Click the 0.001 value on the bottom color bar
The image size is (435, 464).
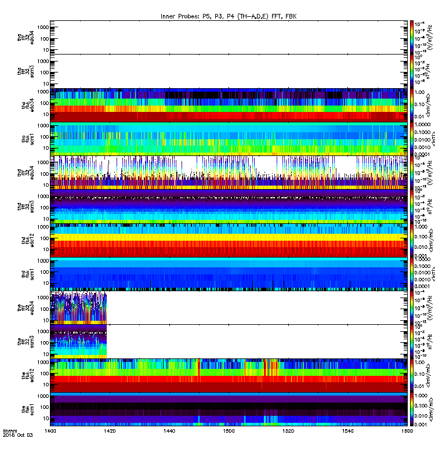pyautogui.click(x=420, y=425)
